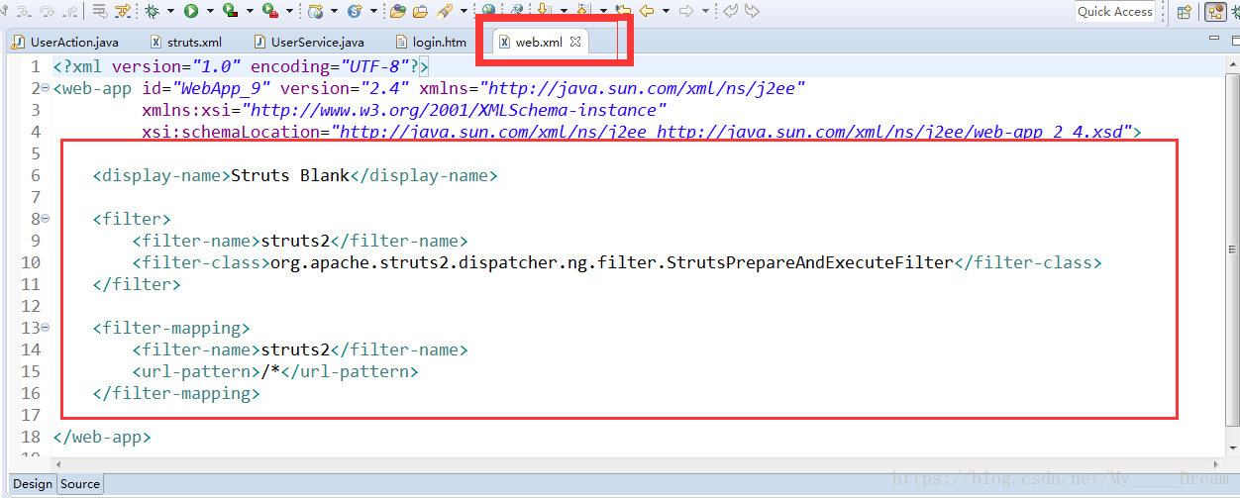Open the Debug configurations dropdown arrow

click(170, 11)
